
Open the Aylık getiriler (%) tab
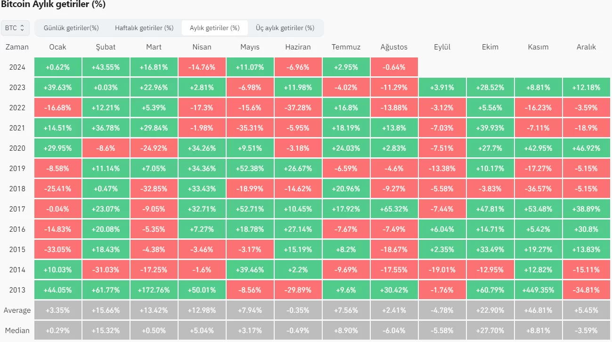pos(214,28)
